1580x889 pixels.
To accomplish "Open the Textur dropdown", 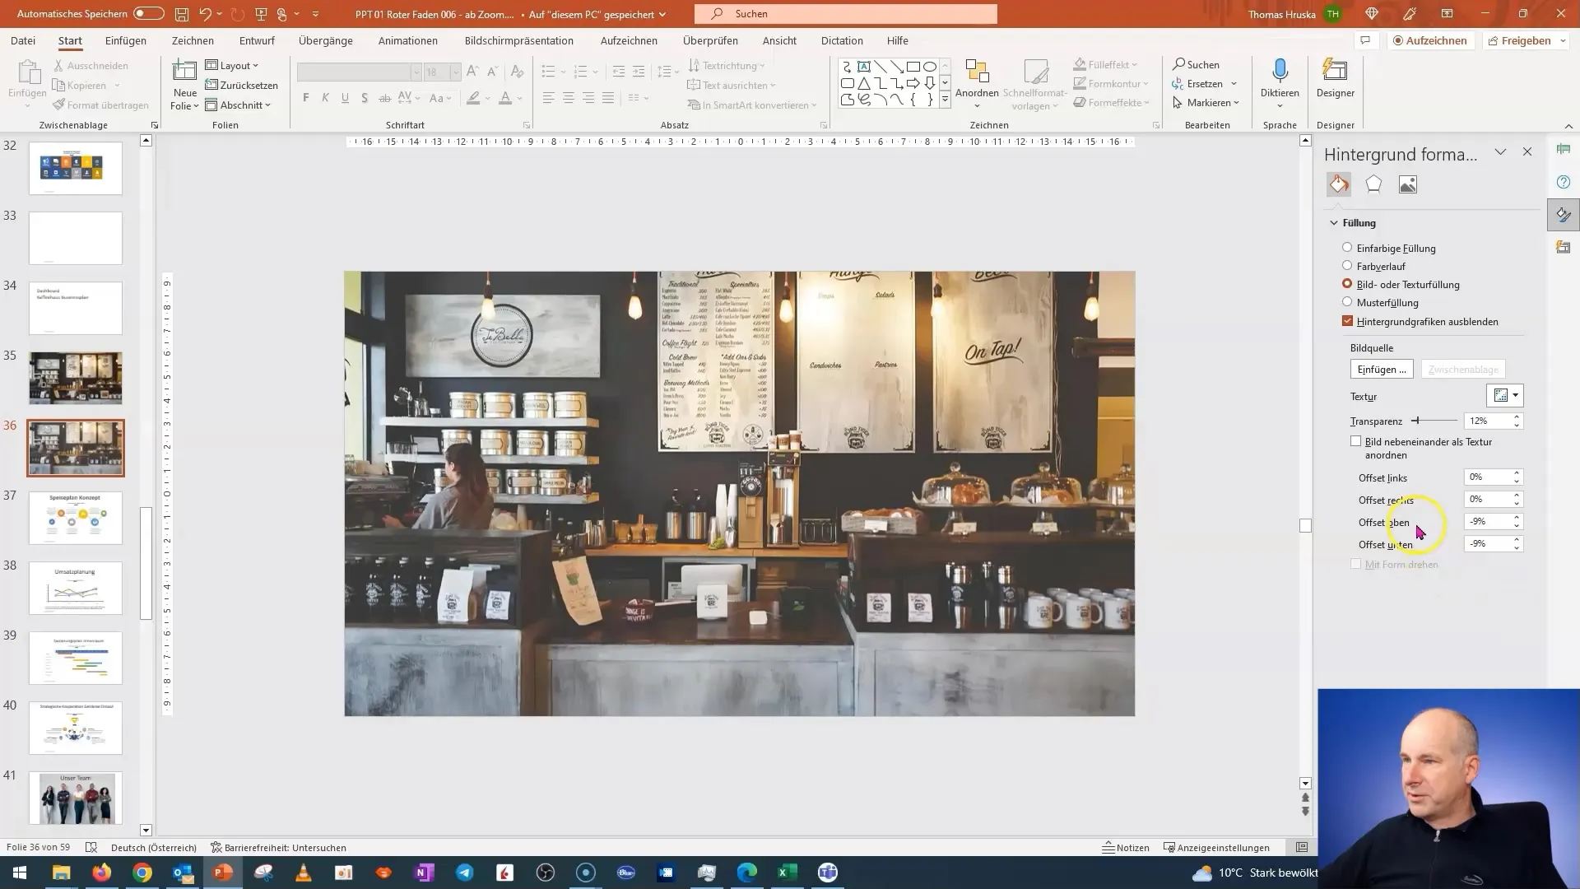I will 1505,396.
